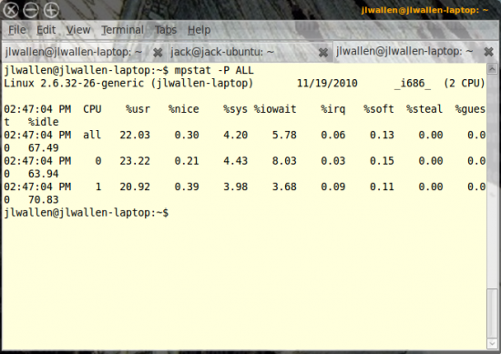Click the scrollbar down arrow

click(x=492, y=343)
